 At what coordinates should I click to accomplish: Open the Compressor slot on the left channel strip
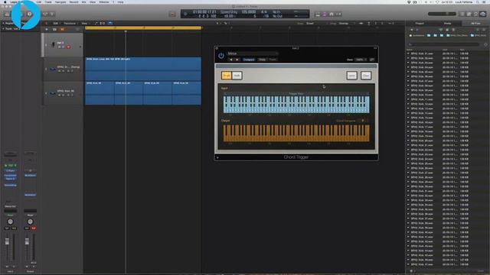(10, 176)
